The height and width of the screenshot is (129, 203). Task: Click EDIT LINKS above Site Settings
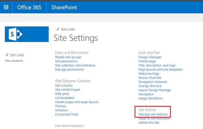tap(68, 29)
